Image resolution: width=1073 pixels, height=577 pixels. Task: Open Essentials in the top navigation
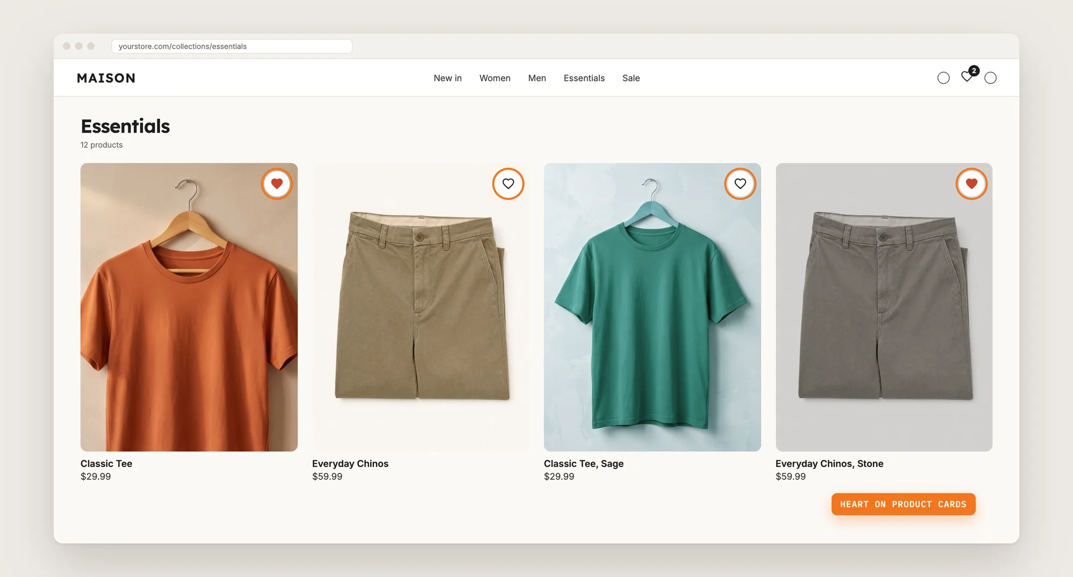pyautogui.click(x=584, y=78)
